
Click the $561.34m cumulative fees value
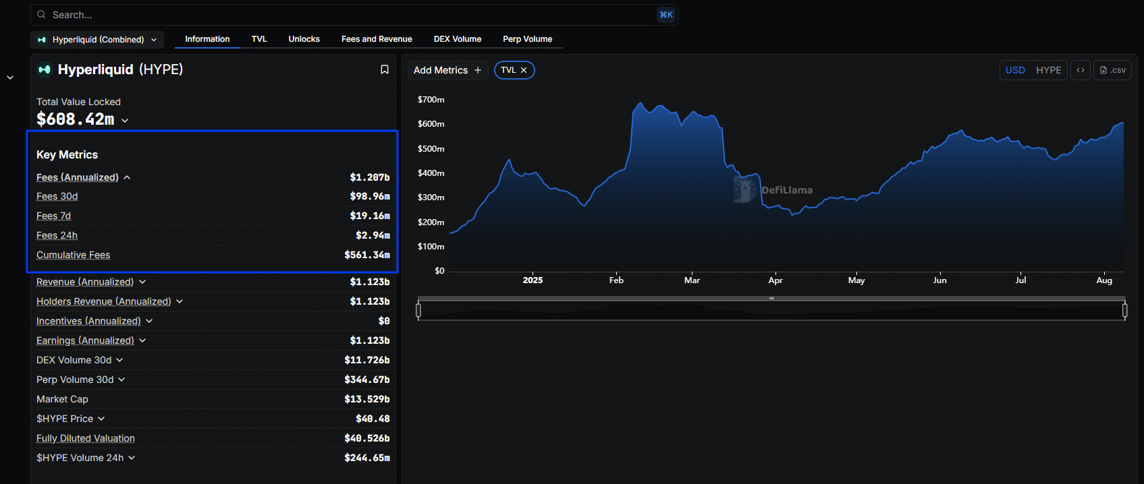(x=367, y=255)
